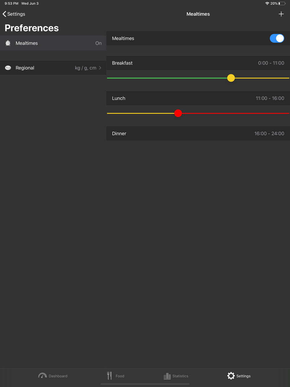Click the Wed Jun 3 date
Viewport: 290px width, 387px height.
(x=30, y=3)
